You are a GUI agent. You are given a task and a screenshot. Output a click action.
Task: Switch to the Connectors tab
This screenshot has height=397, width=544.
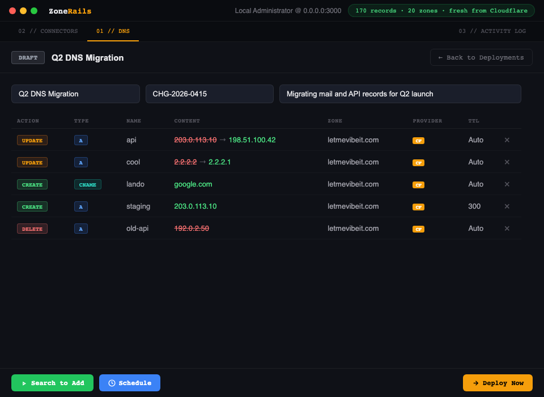48,31
